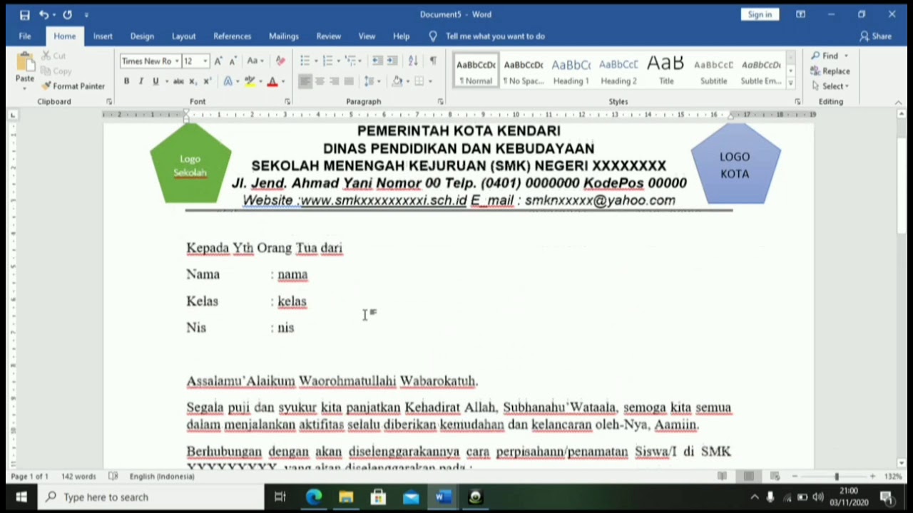913x513 pixels.
Task: Shrink font size with smaller A icon
Action: point(233,61)
